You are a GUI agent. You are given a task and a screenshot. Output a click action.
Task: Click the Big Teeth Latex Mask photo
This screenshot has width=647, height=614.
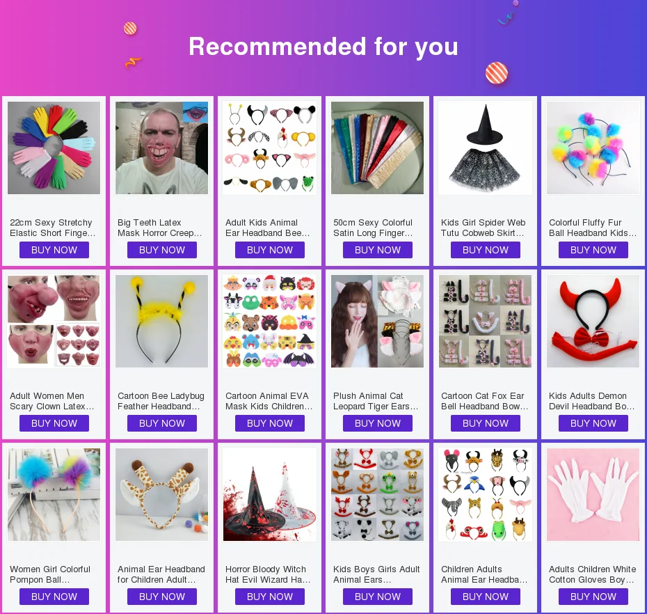[161, 148]
